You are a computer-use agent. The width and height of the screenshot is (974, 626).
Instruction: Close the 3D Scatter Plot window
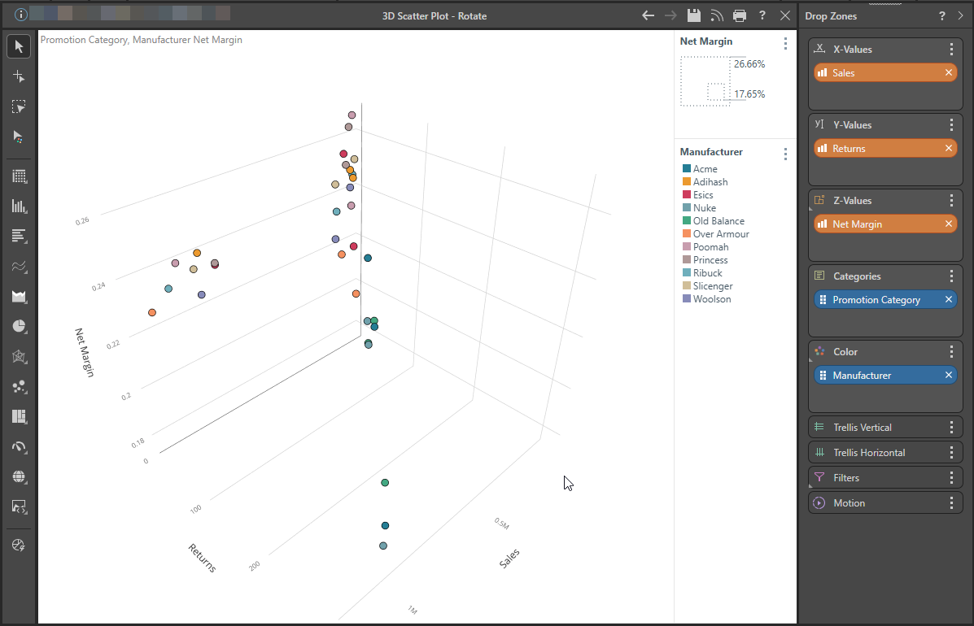(785, 15)
